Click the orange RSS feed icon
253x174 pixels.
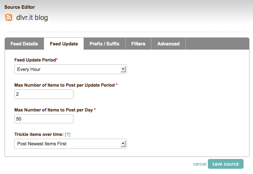point(9,17)
